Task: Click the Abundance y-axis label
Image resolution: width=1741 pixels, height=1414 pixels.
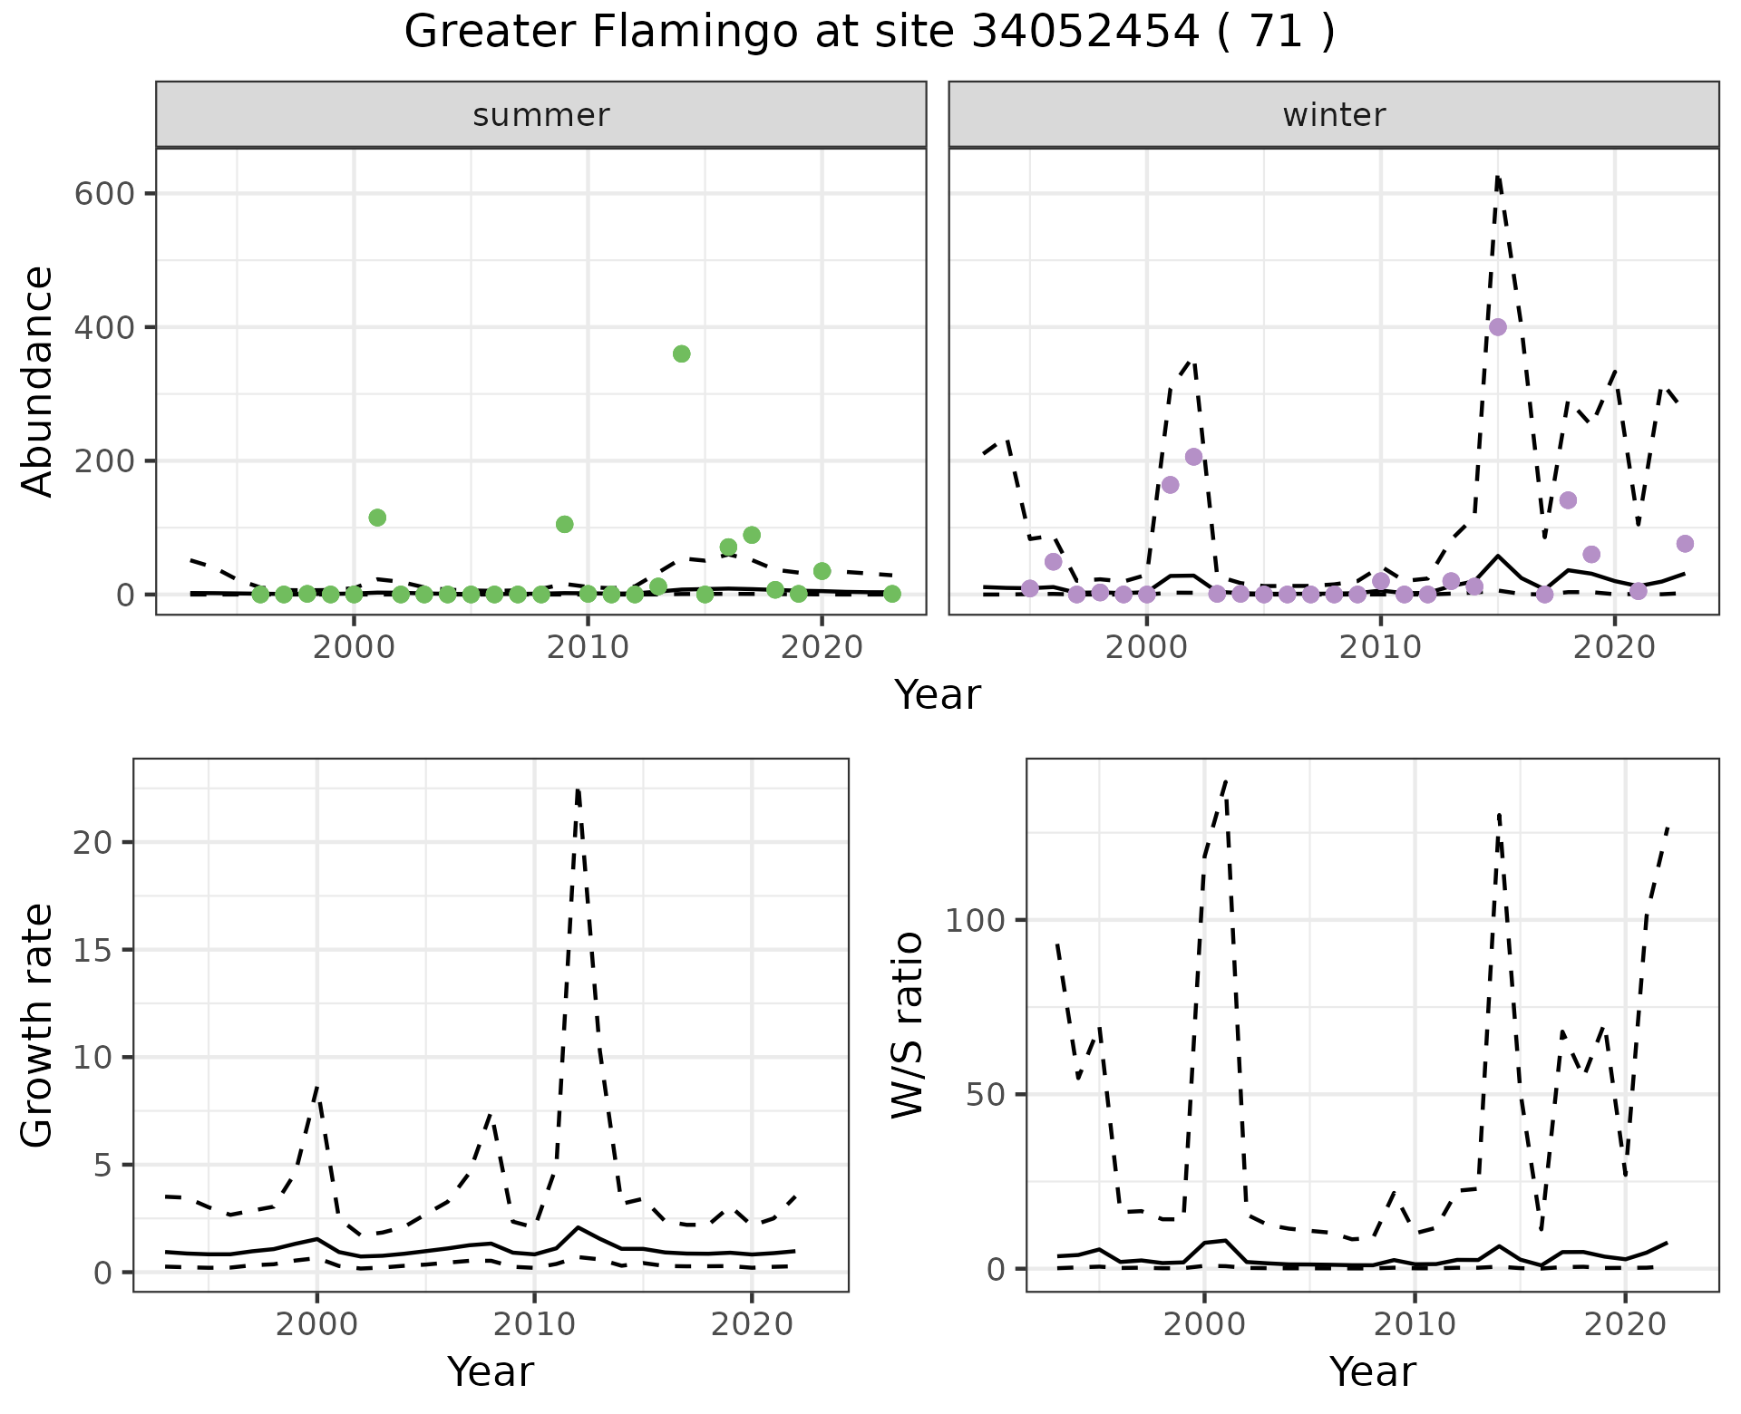Action: click(38, 381)
